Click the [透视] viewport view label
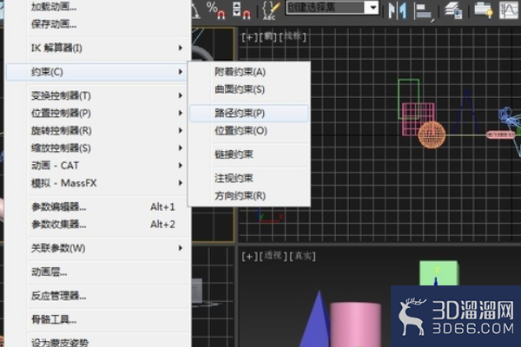The image size is (521, 347). [273, 256]
